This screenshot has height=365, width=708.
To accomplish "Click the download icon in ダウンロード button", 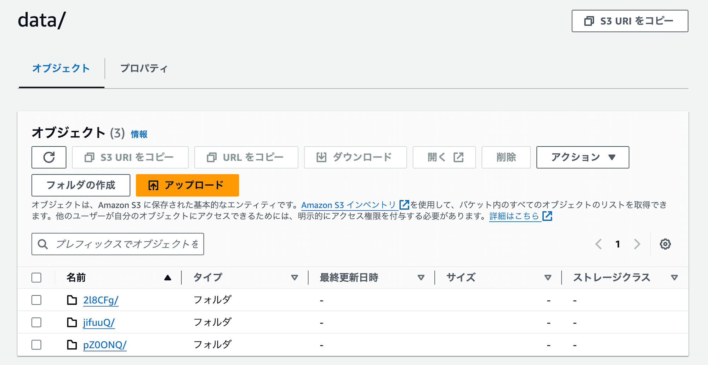I will coord(321,157).
